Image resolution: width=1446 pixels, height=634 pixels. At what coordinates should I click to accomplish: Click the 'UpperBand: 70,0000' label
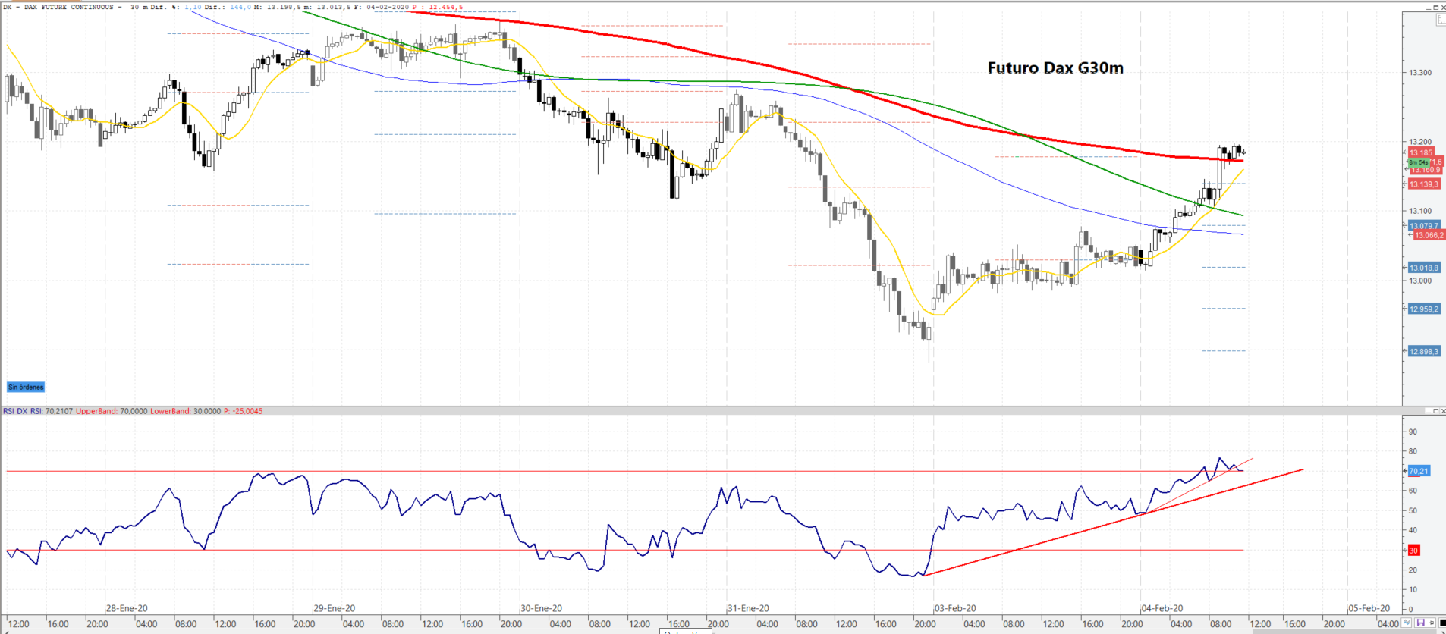click(x=112, y=411)
